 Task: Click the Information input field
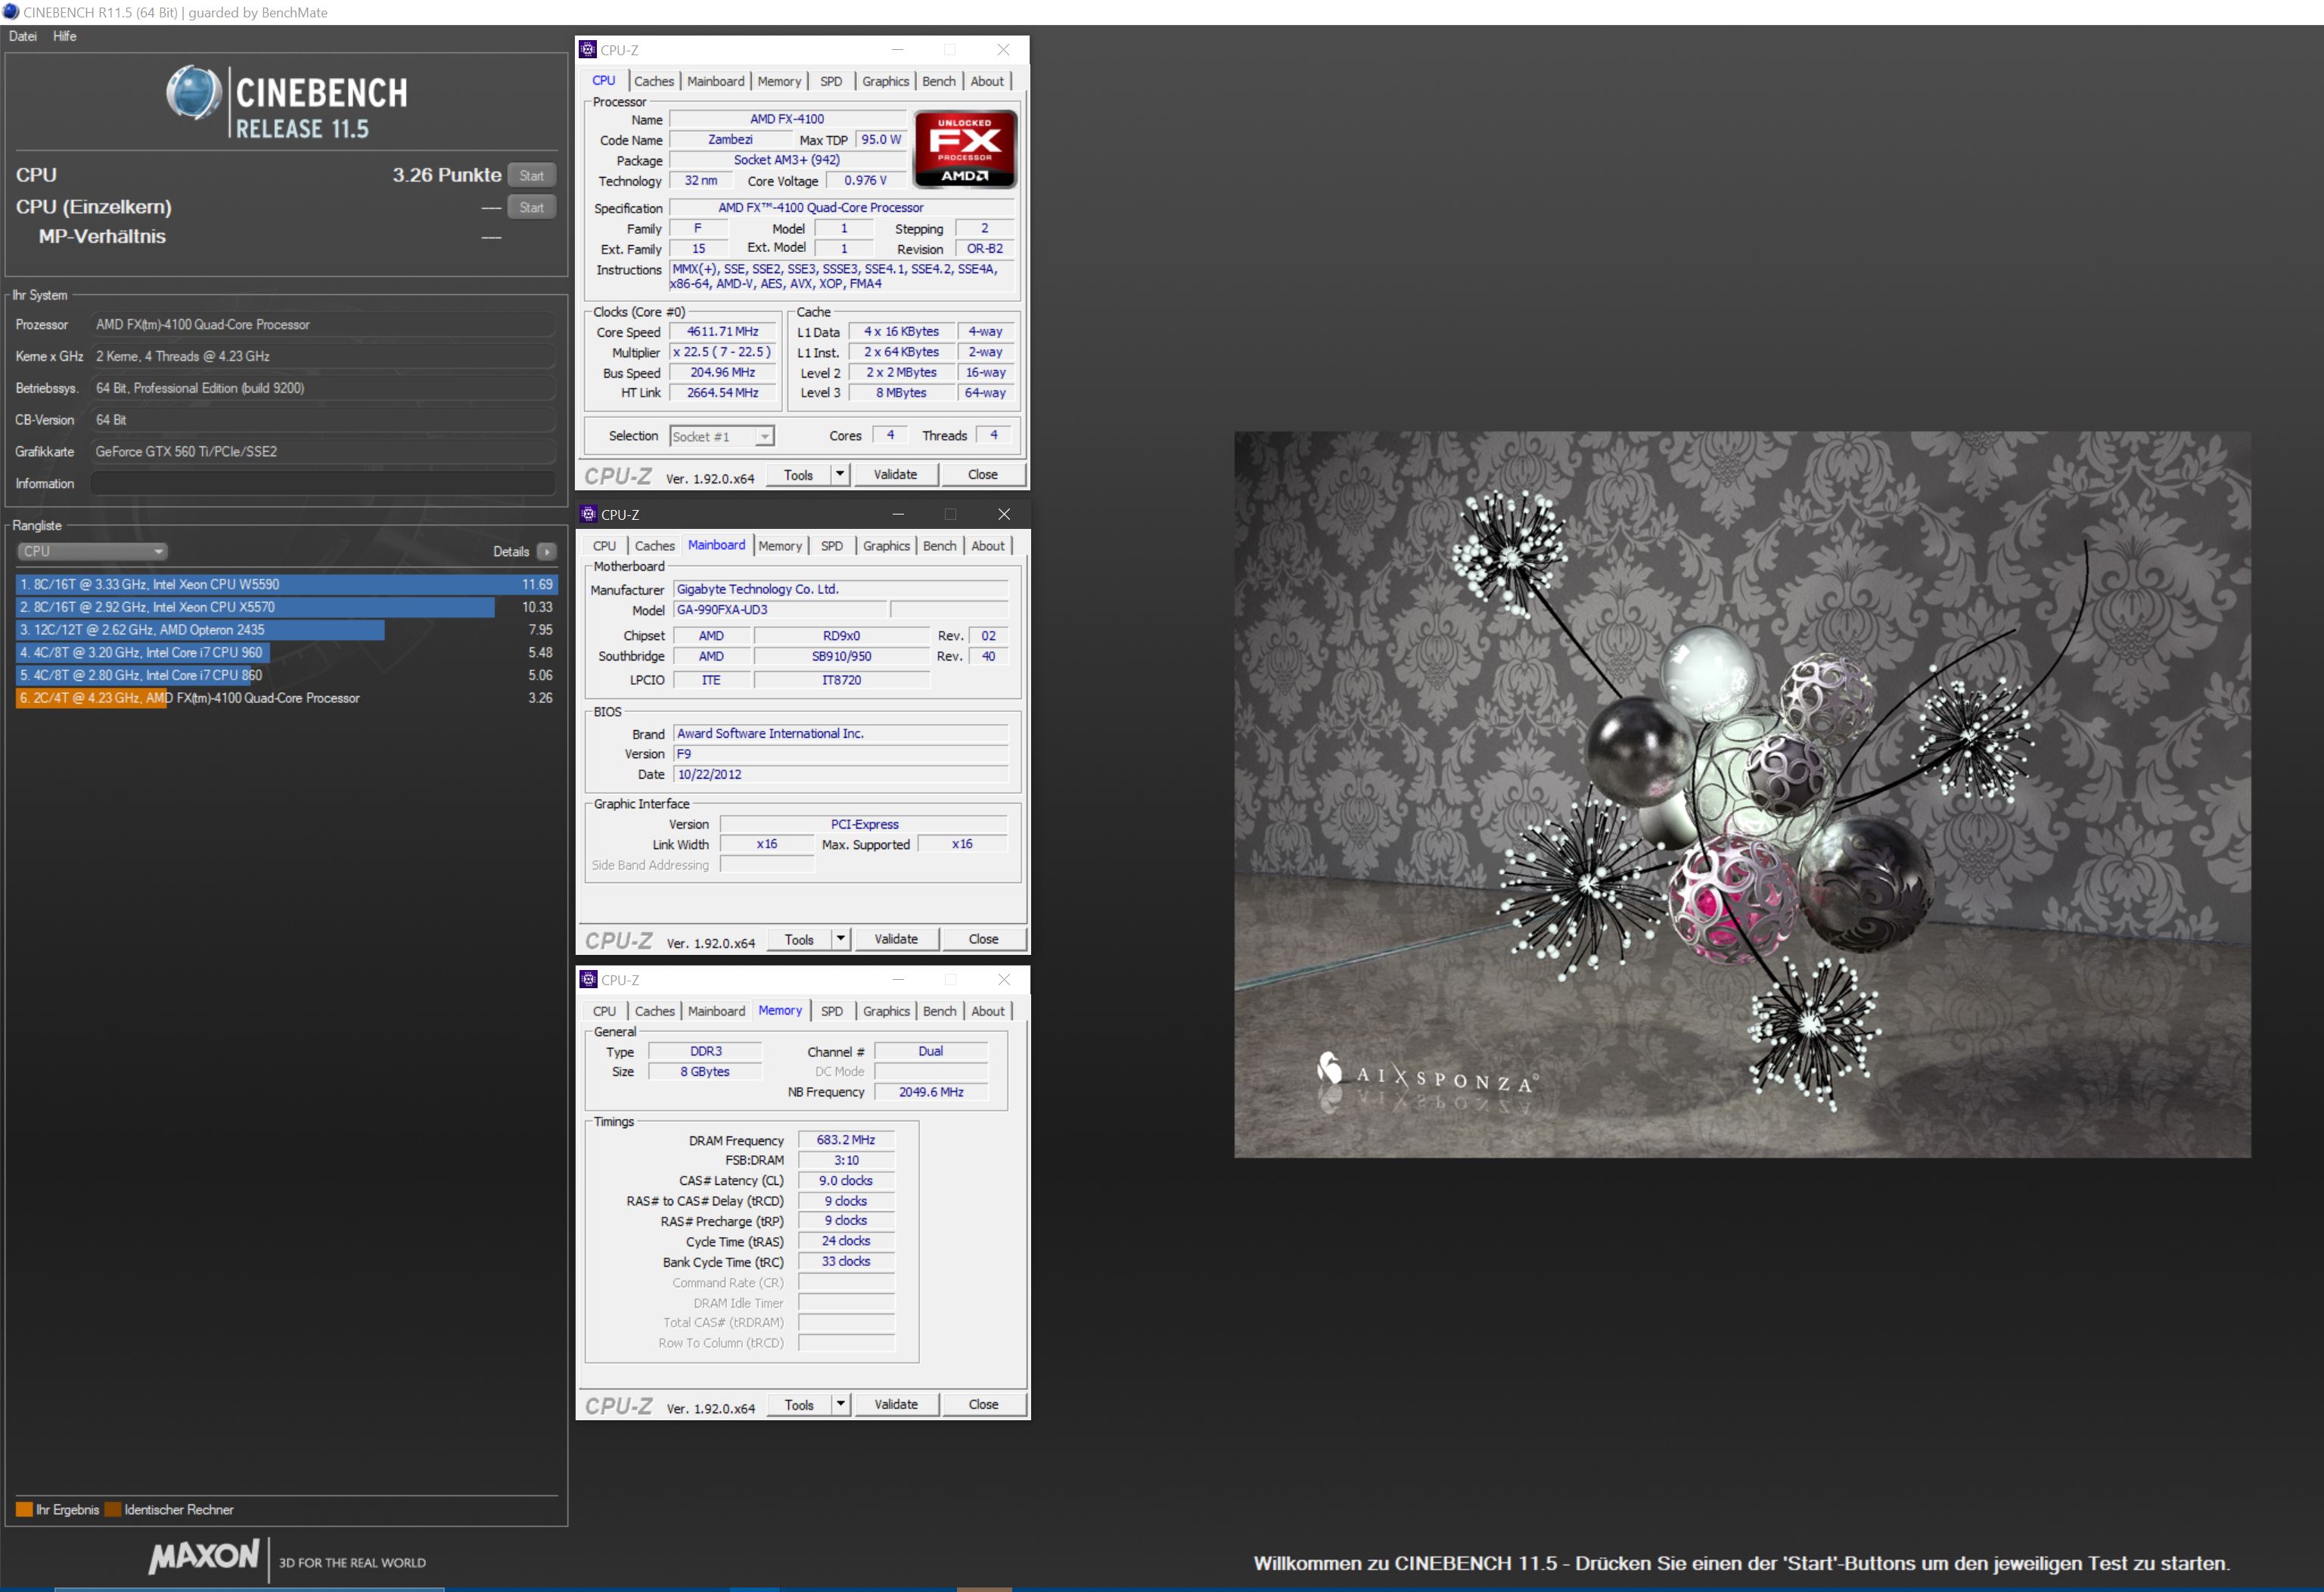pos(323,484)
